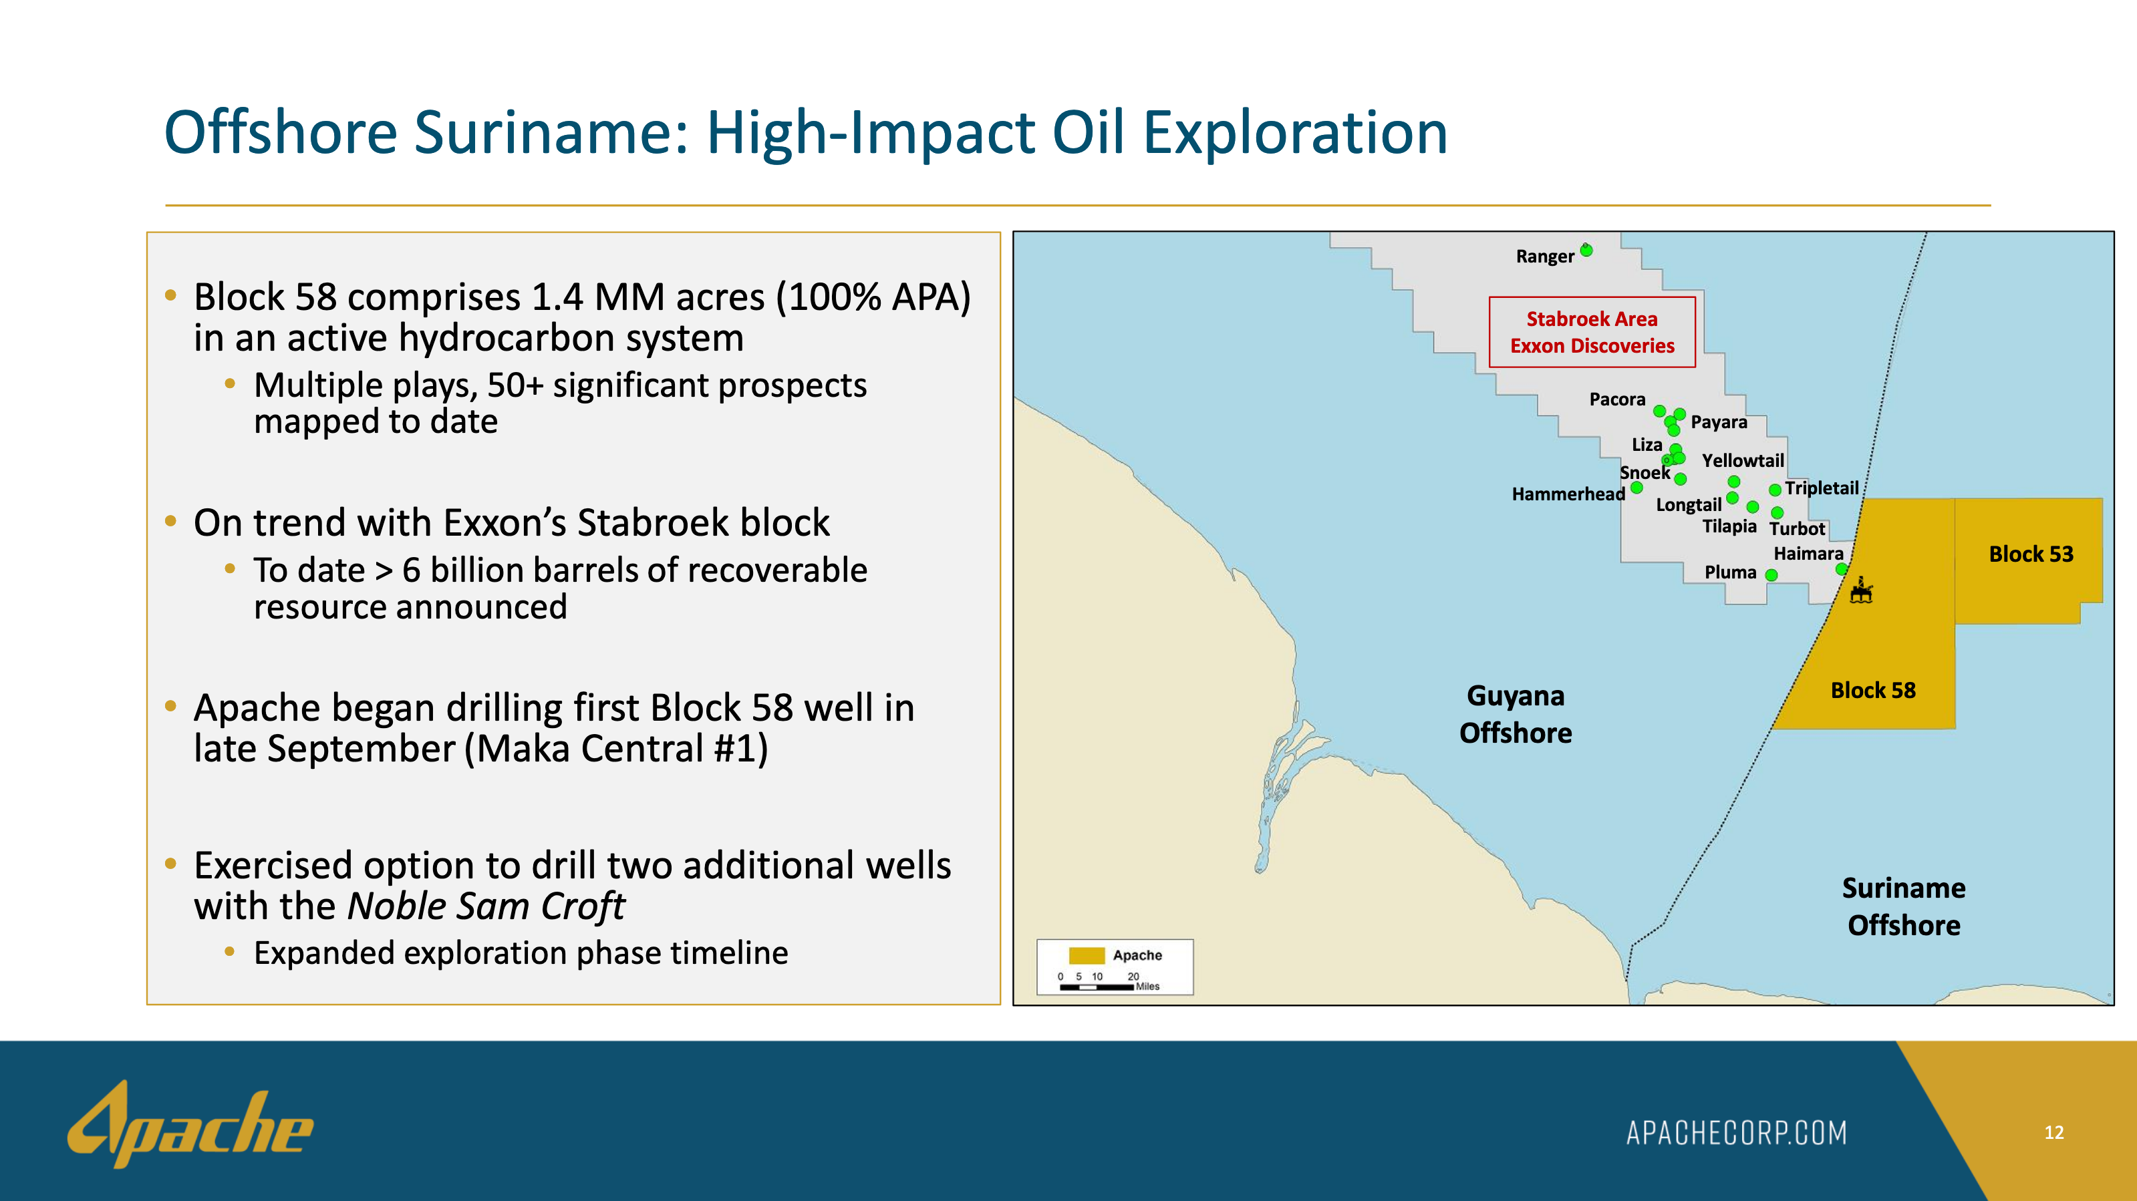This screenshot has height=1201, width=2137.
Task: Click the Tripletail label on map
Action: tap(1822, 488)
